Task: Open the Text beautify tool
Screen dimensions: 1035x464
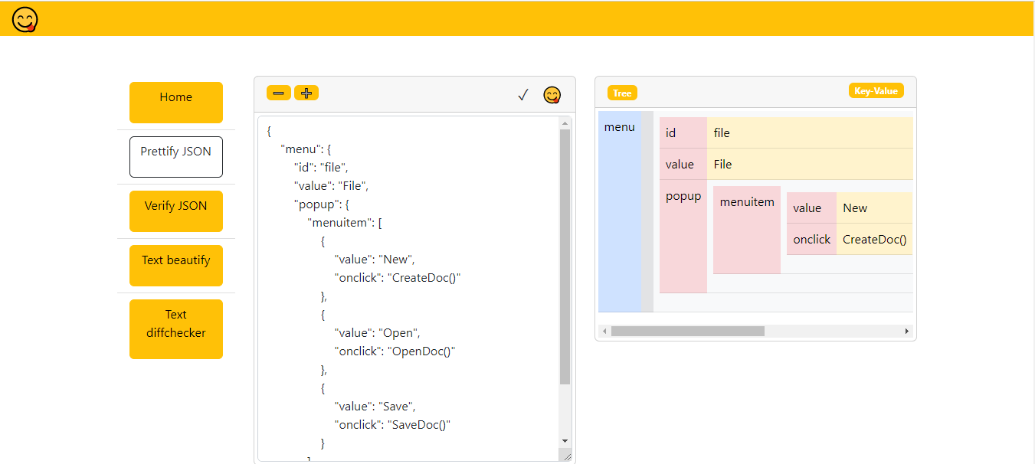Action: tap(175, 265)
